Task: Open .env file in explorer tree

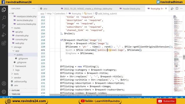Action: (x=16, y=86)
